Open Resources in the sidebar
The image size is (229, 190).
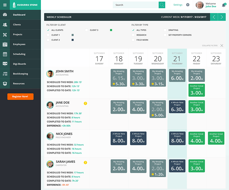20,83
